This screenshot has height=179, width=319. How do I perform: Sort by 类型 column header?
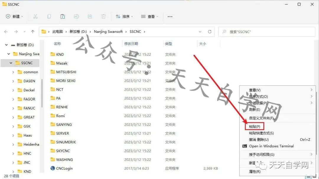tap(168, 44)
